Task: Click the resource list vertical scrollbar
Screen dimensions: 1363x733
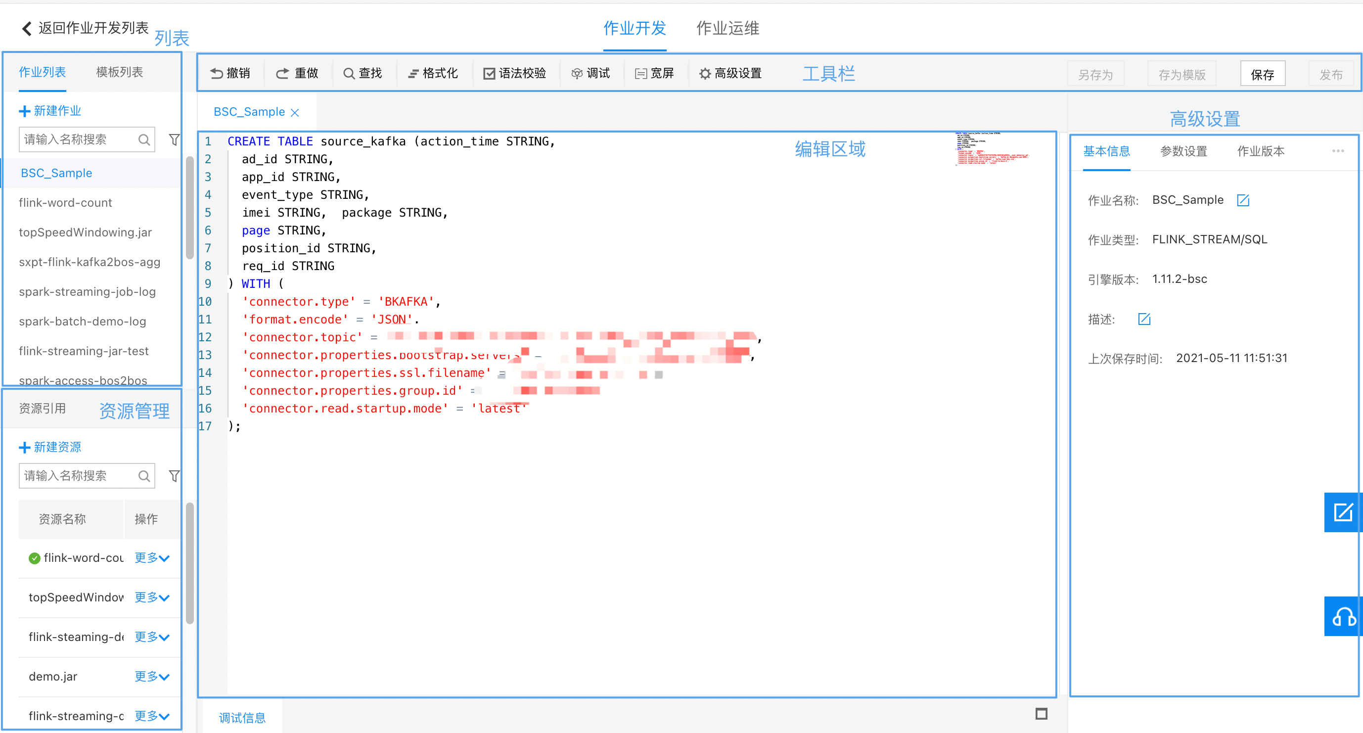Action: tap(189, 562)
